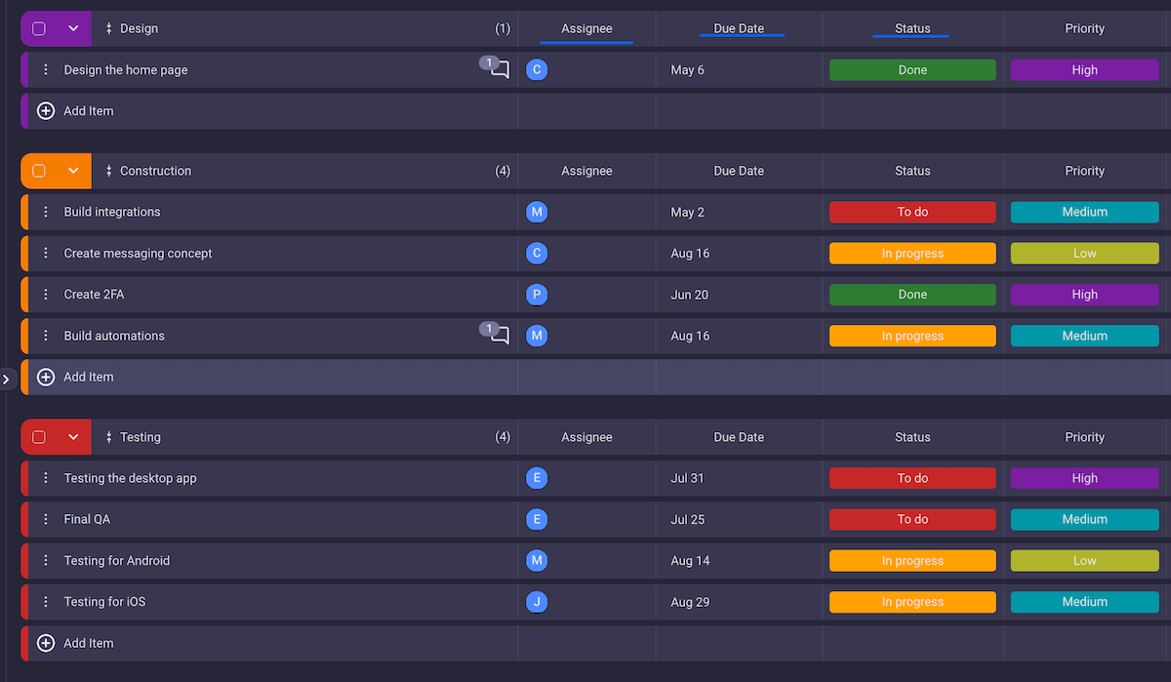This screenshot has height=682, width=1171.
Task: Check the purple Design group checkbox
Action: point(39,29)
